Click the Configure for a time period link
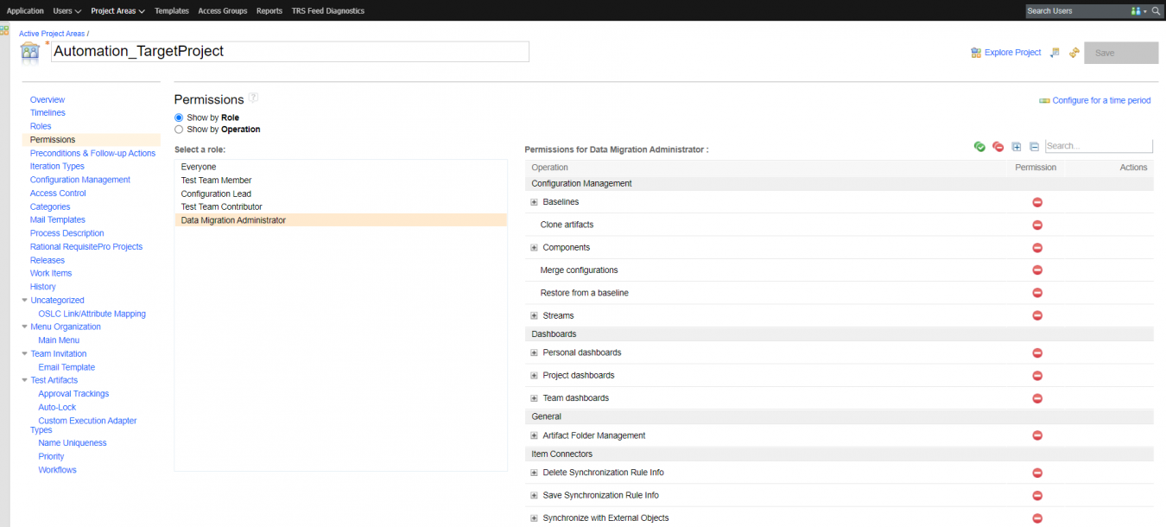Viewport: 1166px width, 527px height. tap(1100, 100)
